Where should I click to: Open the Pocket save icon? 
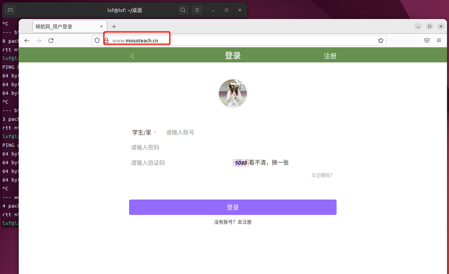[427, 40]
